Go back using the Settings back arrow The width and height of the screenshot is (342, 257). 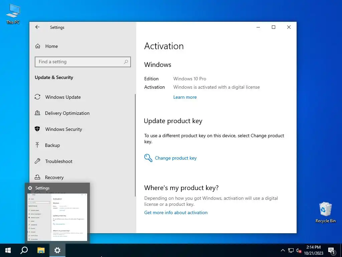point(37,27)
